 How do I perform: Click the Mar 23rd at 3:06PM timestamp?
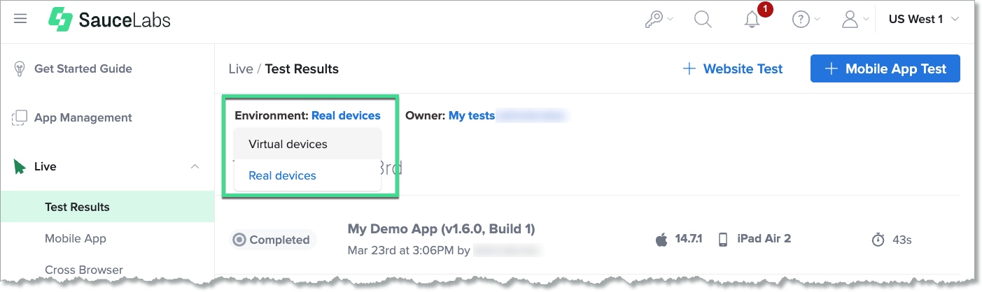coord(401,249)
